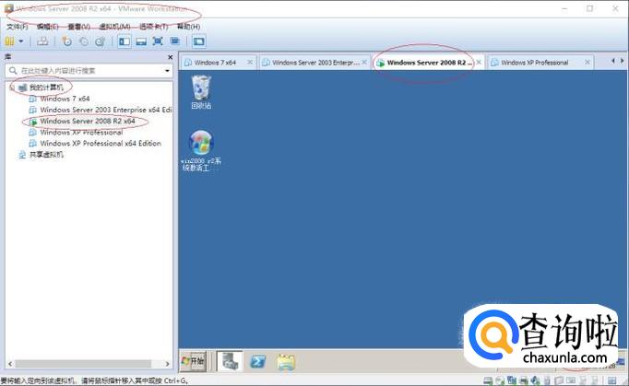Toggle the thumbnail bar toolbar icon

(141, 41)
